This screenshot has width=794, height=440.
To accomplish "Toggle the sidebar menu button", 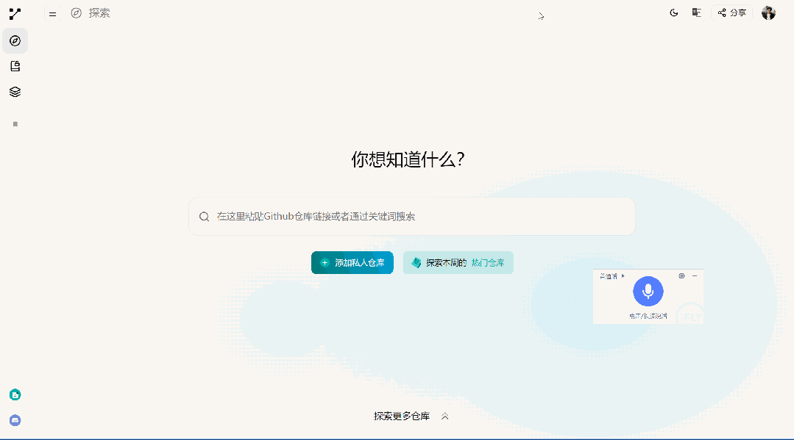I will (x=53, y=14).
